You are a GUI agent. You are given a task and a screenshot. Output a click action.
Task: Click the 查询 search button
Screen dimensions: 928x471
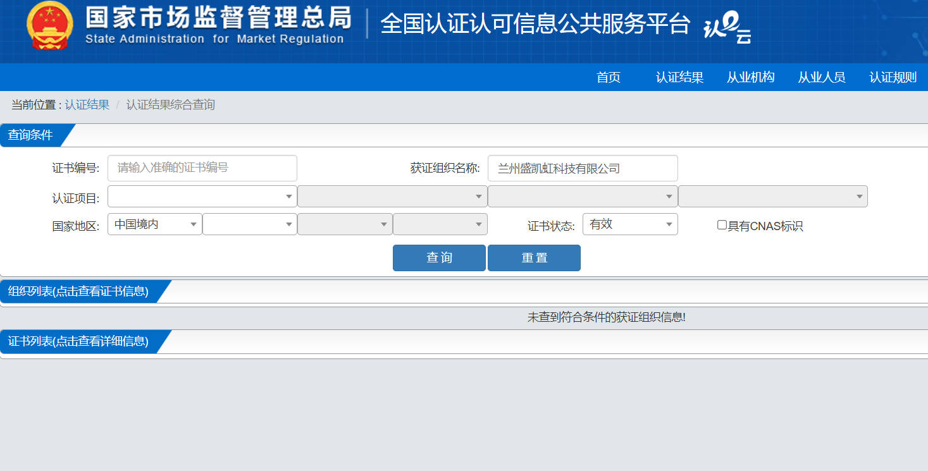coord(439,258)
